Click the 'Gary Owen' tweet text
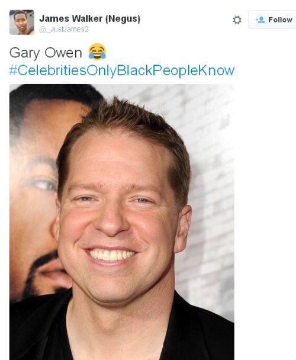 tap(46, 53)
